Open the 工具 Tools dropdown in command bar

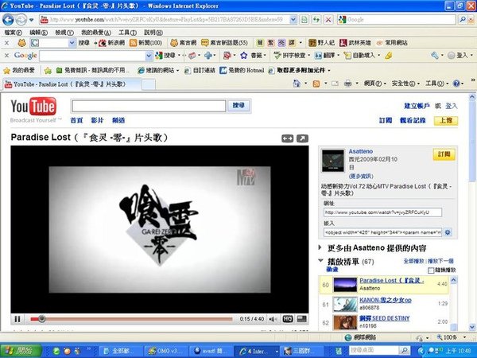coord(436,84)
